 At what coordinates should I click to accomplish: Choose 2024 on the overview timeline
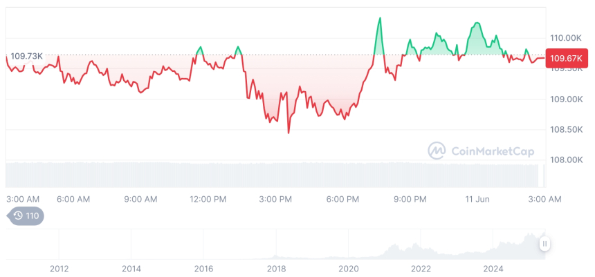pos(493,269)
